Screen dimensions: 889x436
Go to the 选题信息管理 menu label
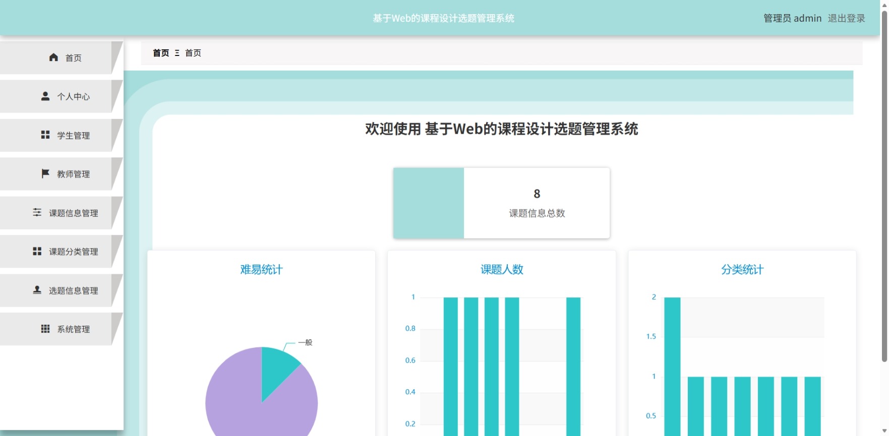point(74,291)
